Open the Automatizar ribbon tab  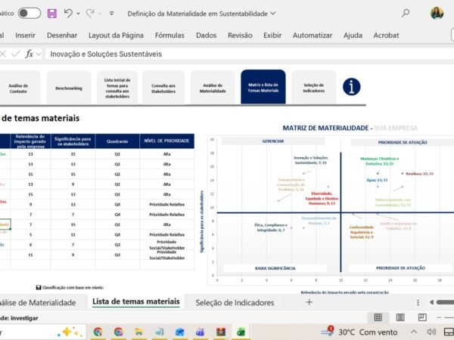pos(312,36)
